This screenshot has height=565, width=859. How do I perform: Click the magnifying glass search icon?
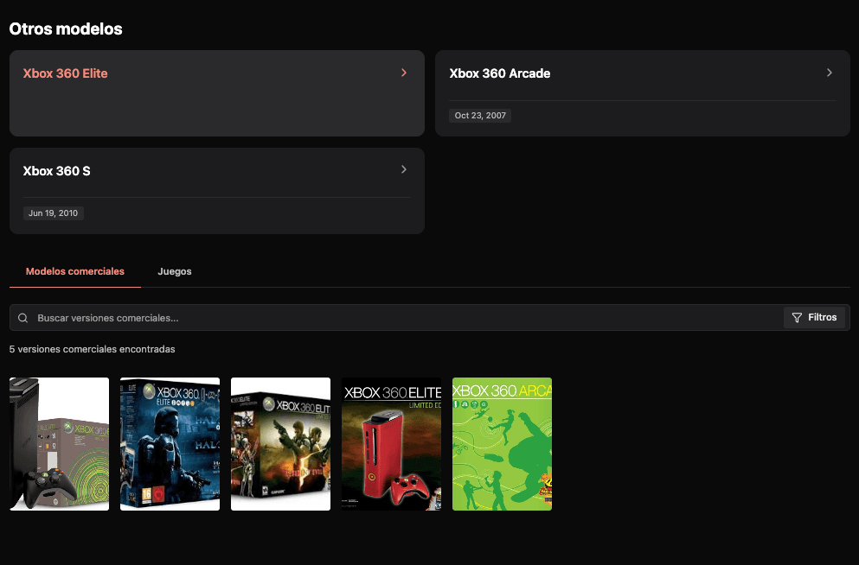[x=23, y=318]
